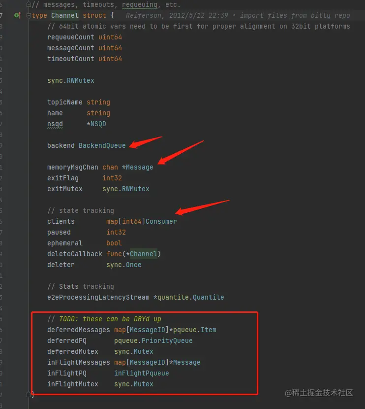Click the '// Stats tracking' comment
This screenshot has width=365, height=409.
coord(81,286)
